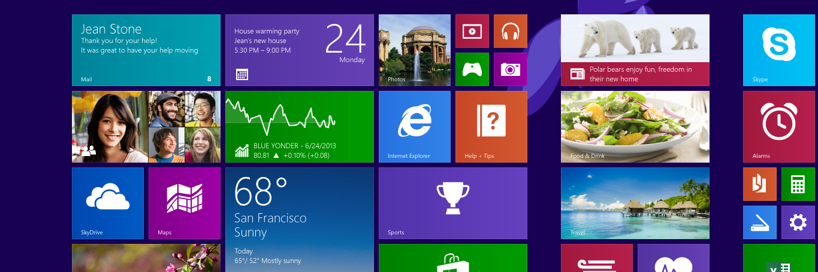Open the tile with pink flowers
This screenshot has height=272, width=818.
click(x=146, y=258)
